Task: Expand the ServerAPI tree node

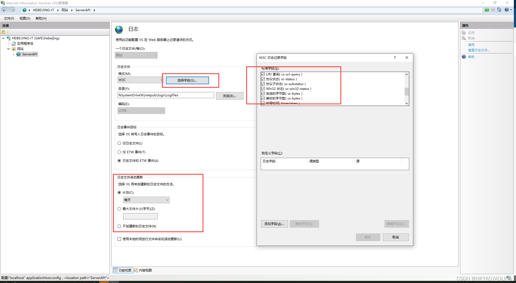Action: point(13,54)
